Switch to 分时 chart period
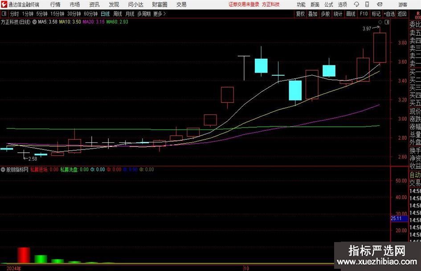The image size is (421, 271). click(x=15, y=14)
